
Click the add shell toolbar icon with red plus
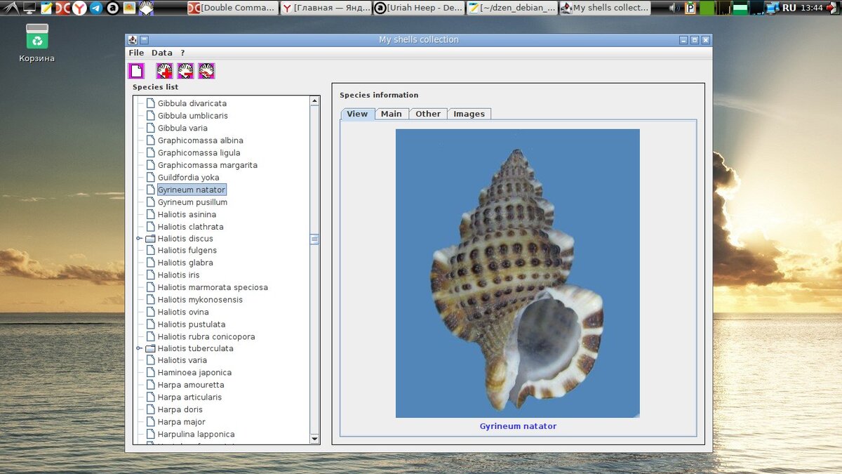point(164,71)
